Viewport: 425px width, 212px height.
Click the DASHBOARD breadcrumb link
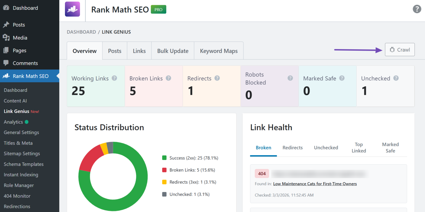click(x=81, y=32)
